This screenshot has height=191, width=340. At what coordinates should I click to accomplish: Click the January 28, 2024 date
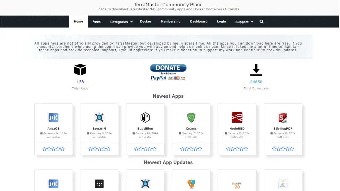(x=147, y=133)
